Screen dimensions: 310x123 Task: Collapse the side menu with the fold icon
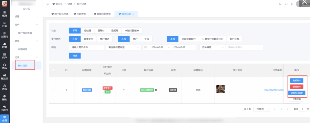(x=48, y=4)
